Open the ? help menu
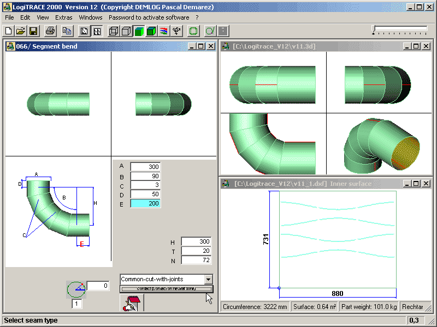The height and width of the screenshot is (327, 437). coord(197,17)
